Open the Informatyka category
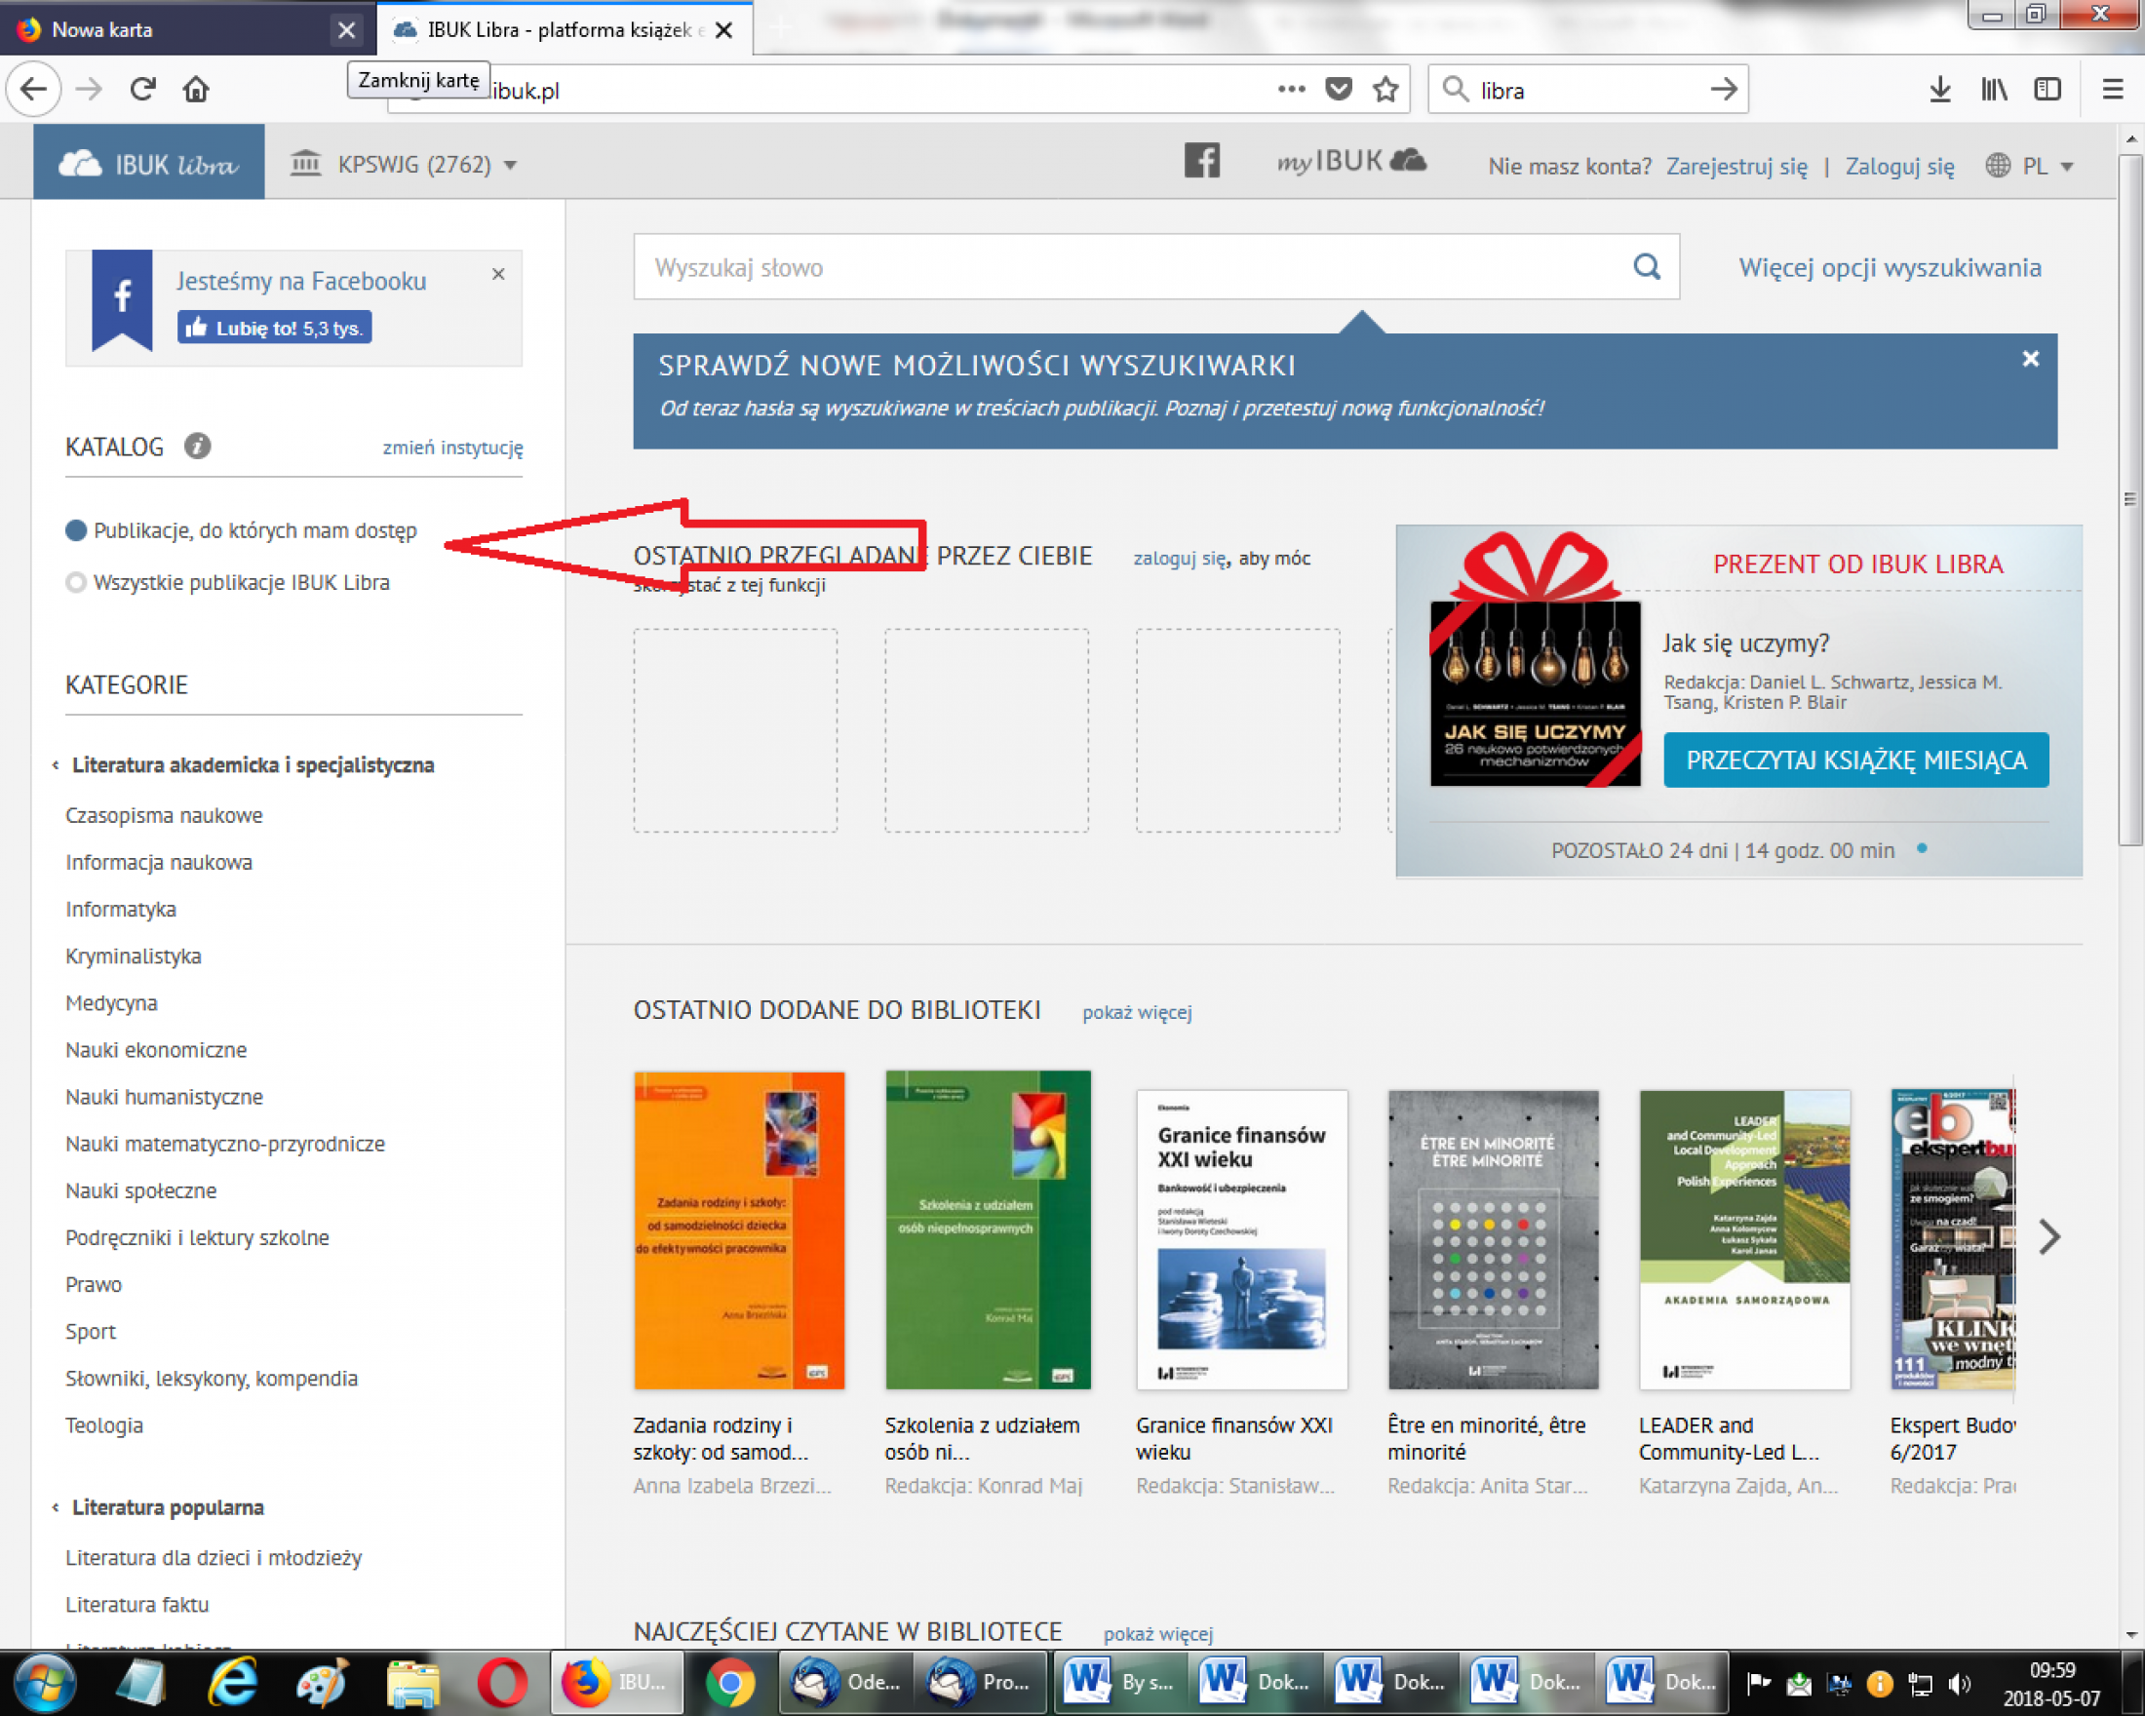Image resolution: width=2145 pixels, height=1716 pixels. coord(120,910)
